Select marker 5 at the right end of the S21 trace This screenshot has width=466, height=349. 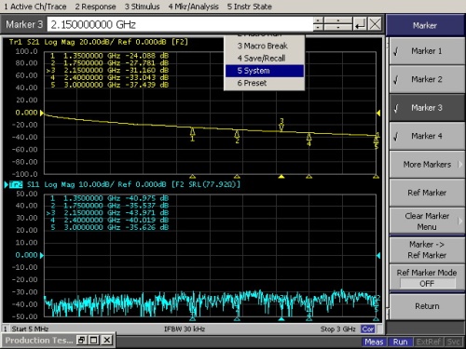pos(376,141)
